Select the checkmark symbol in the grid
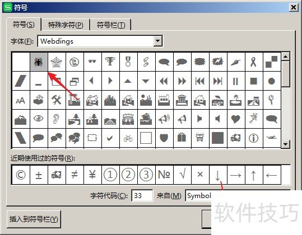 tap(110, 138)
